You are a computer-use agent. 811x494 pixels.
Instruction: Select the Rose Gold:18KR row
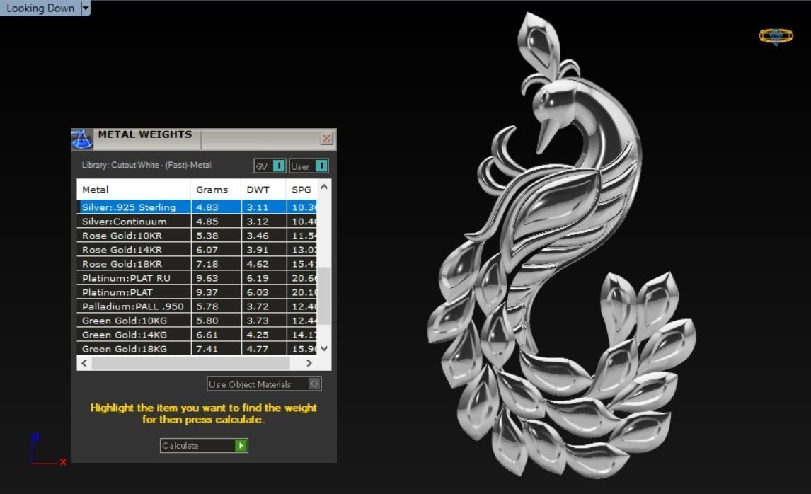tap(197, 264)
